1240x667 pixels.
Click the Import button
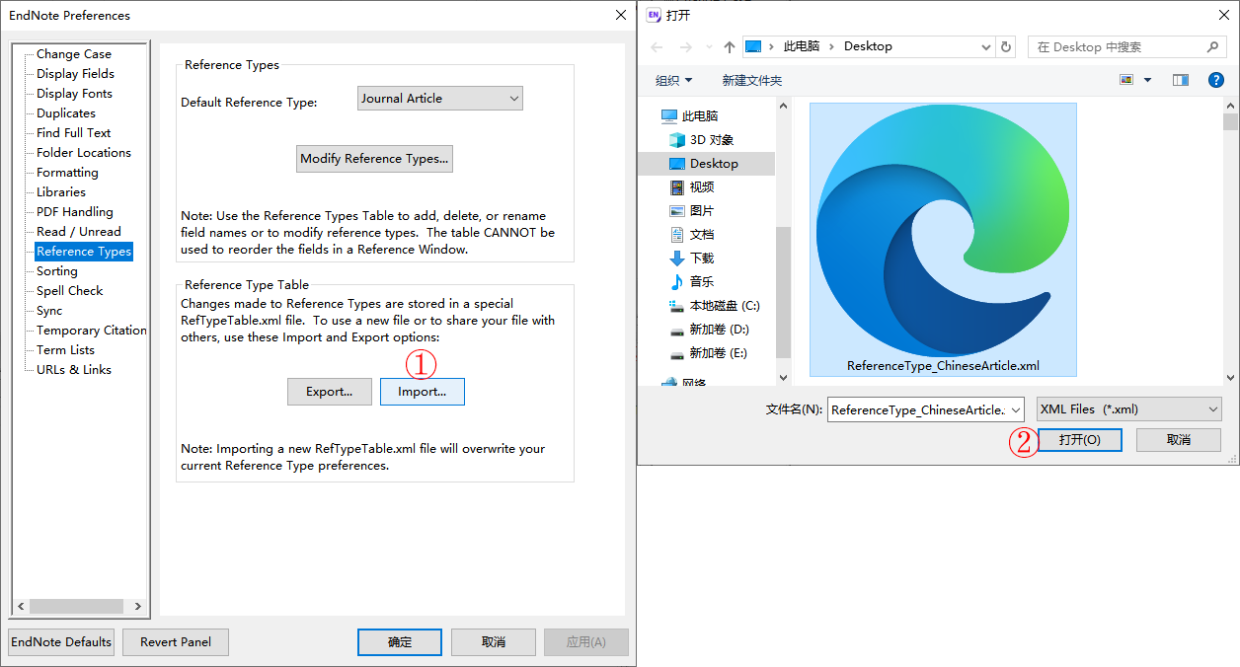click(423, 392)
